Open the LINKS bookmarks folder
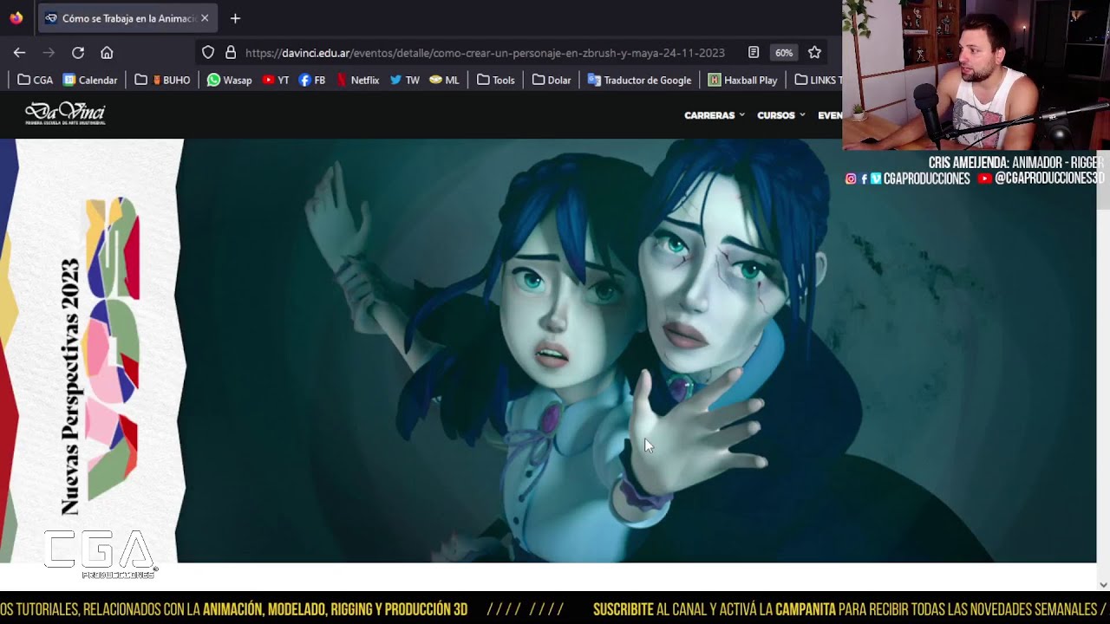 (x=818, y=80)
